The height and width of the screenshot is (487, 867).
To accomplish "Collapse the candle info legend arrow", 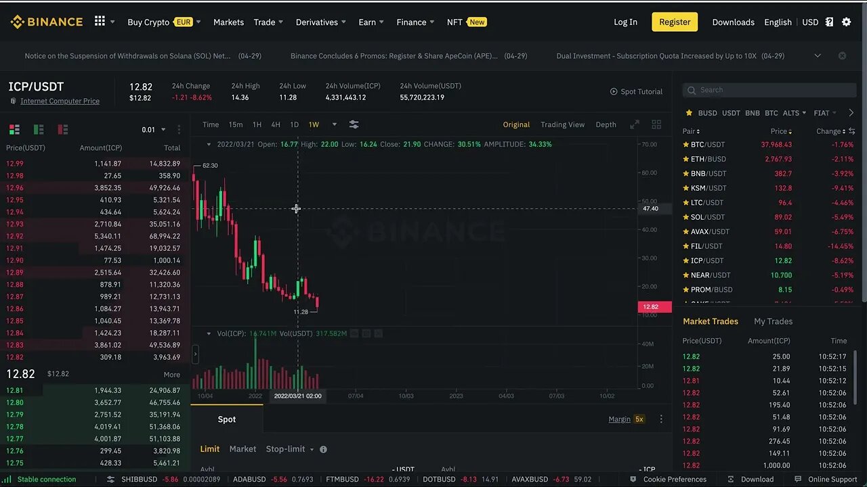I will point(209,144).
